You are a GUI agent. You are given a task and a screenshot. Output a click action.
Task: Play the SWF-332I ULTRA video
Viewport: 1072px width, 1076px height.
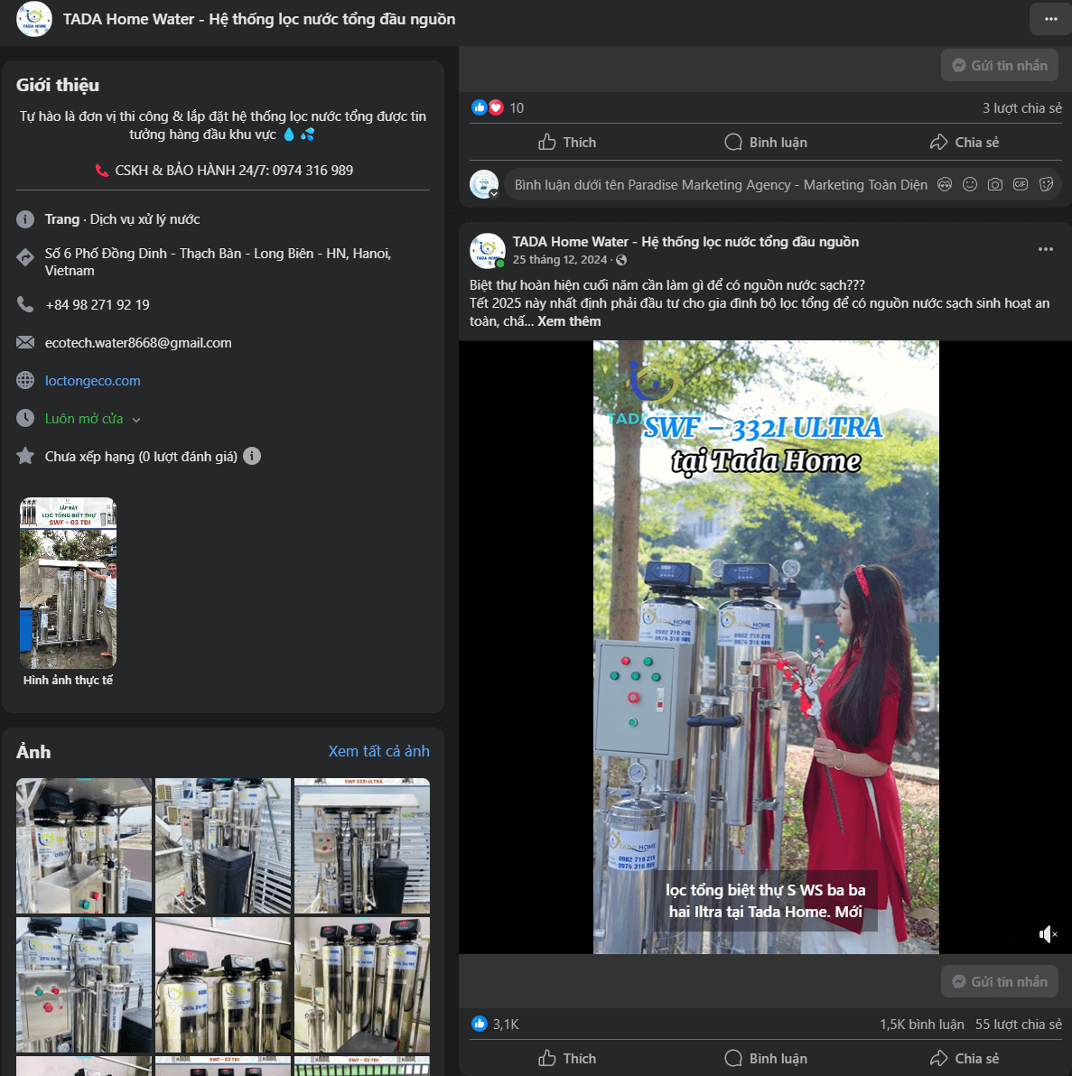click(766, 647)
